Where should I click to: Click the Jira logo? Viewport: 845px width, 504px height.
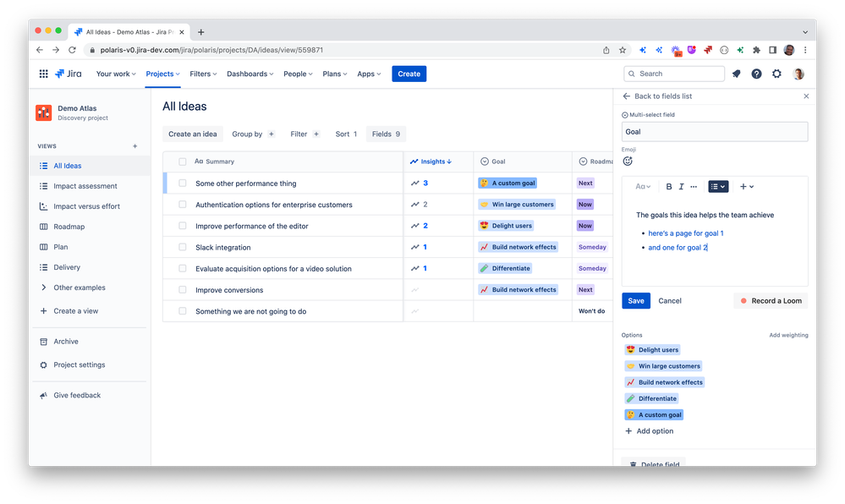point(69,74)
